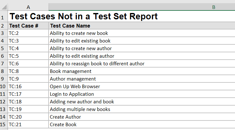Select row 2 header
The width and height of the screenshot is (235, 130).
coord(4,26)
